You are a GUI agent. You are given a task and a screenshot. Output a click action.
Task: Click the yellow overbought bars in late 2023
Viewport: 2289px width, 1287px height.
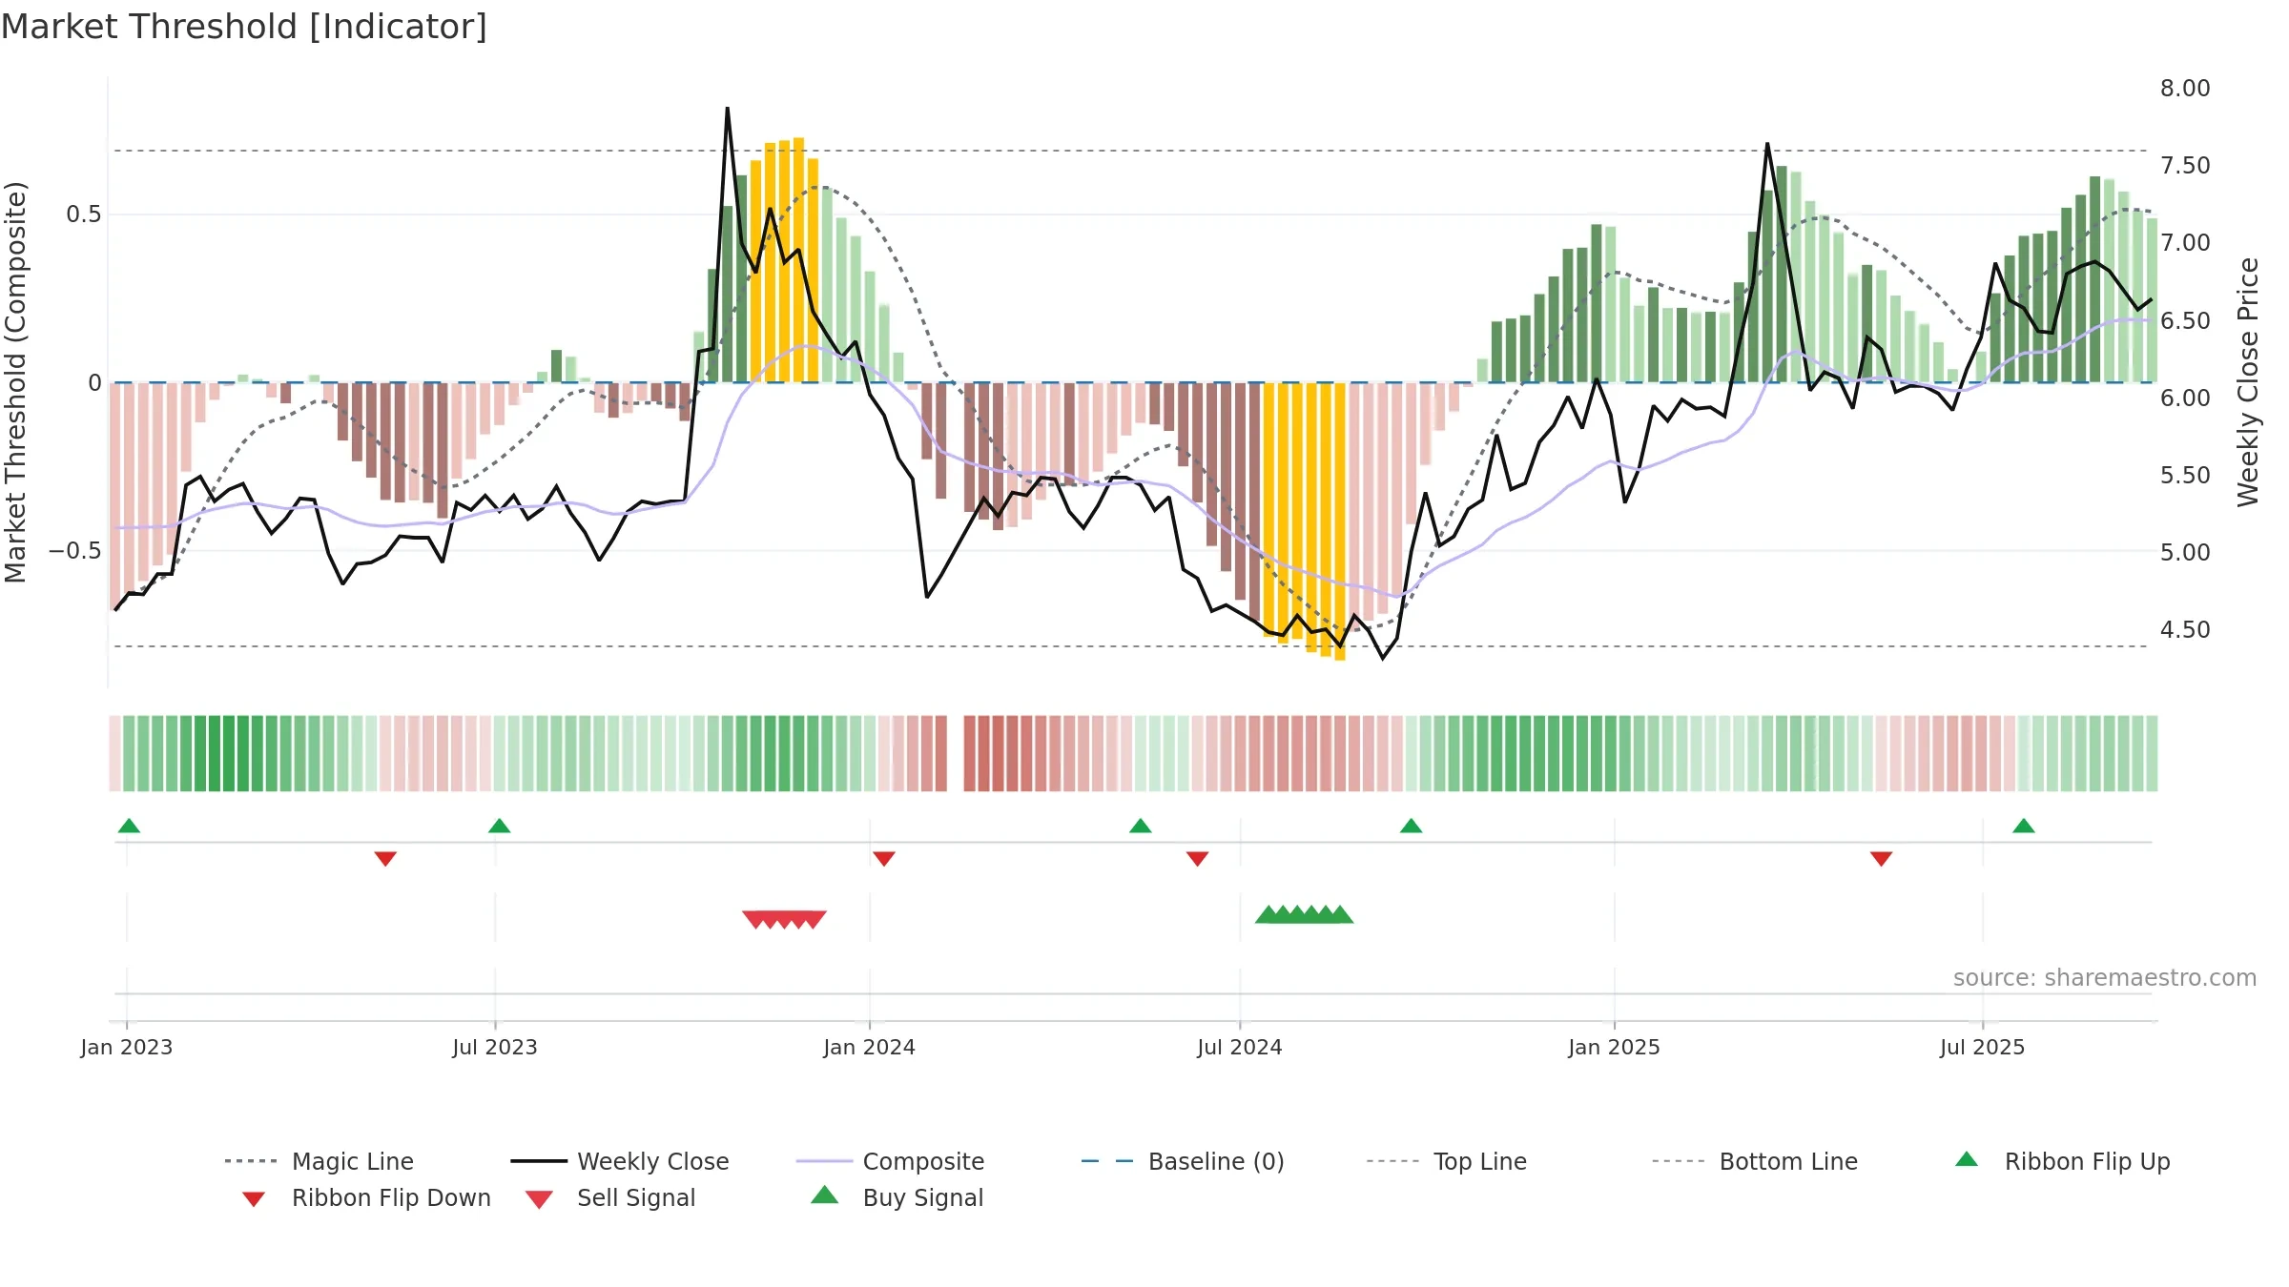(784, 260)
